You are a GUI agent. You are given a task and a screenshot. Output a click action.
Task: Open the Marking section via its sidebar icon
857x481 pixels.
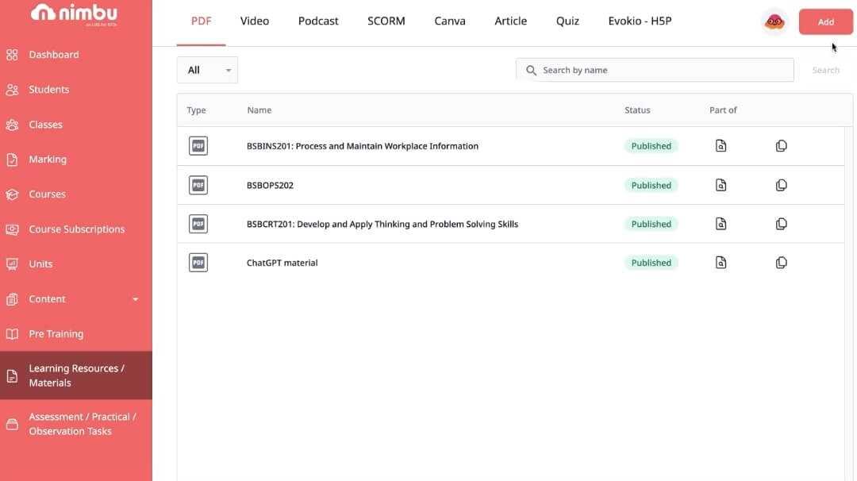pyautogui.click(x=12, y=159)
